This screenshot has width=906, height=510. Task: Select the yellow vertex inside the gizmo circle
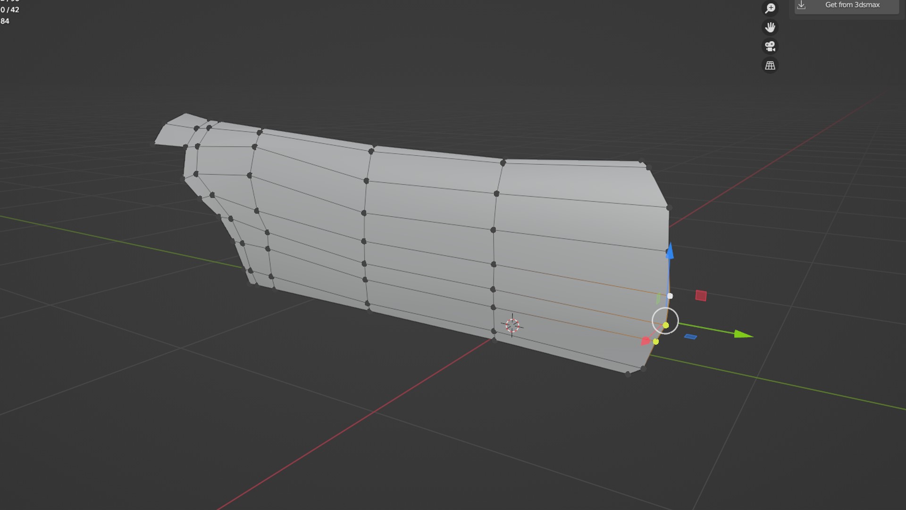pyautogui.click(x=666, y=325)
